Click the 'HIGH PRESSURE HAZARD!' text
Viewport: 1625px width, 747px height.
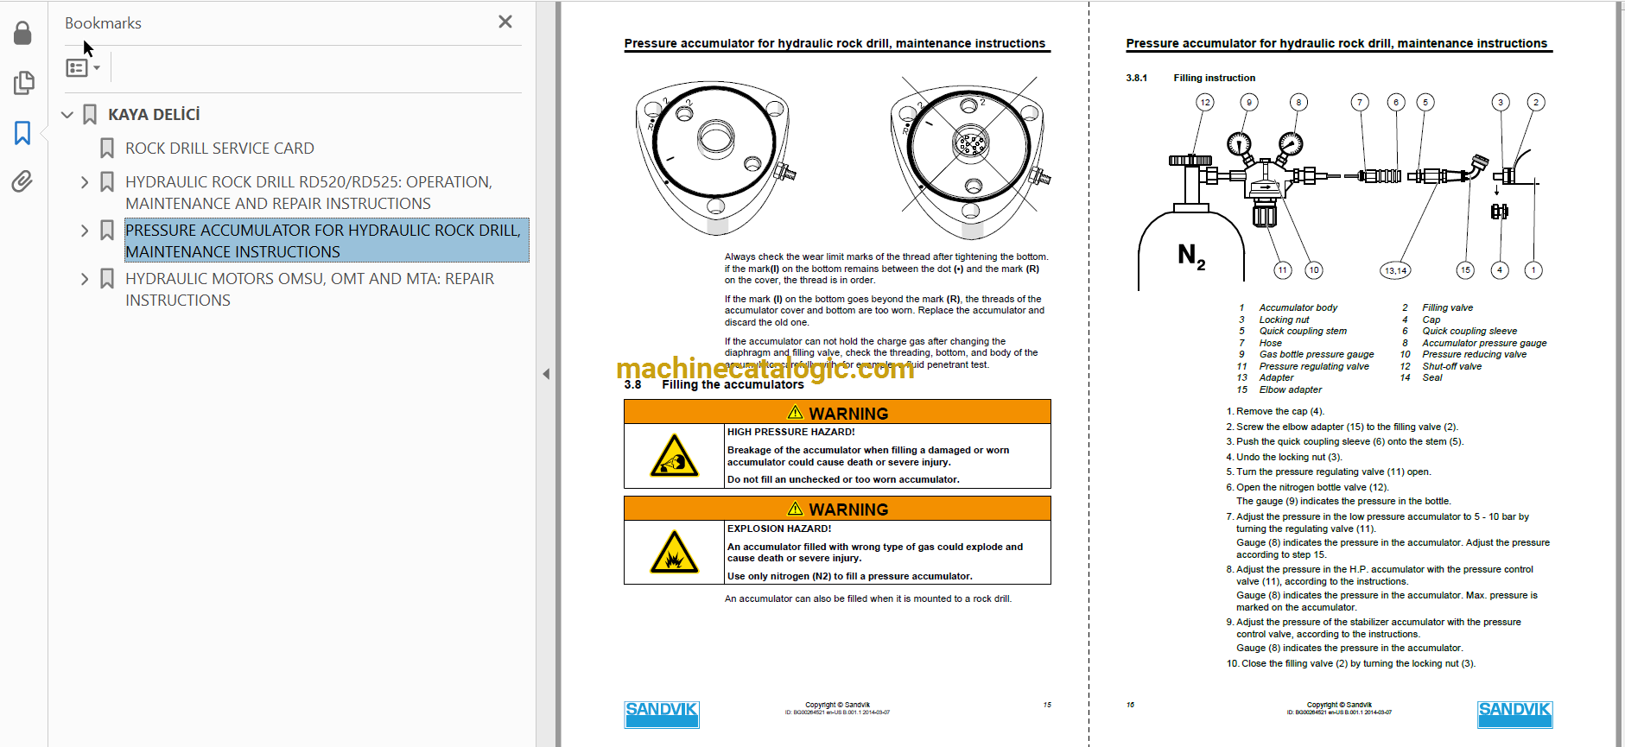click(x=790, y=432)
